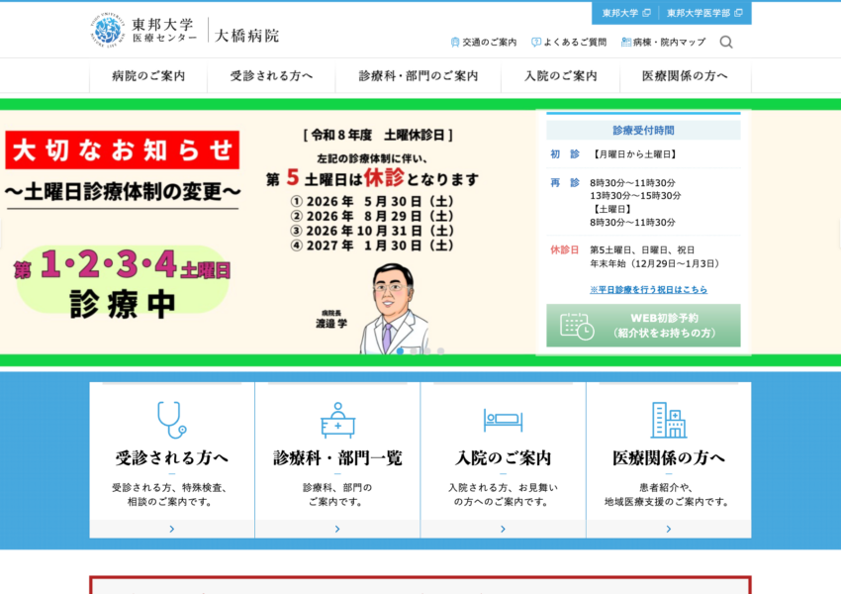
Task: Open the 医療関係の方へ card title
Action: point(668,457)
